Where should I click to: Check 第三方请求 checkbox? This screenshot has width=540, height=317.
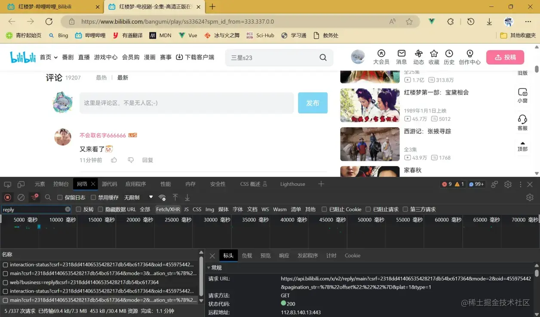(405, 209)
